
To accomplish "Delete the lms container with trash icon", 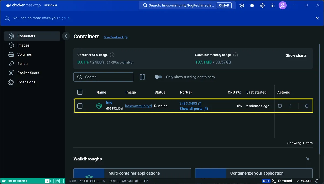I will click(x=307, y=106).
